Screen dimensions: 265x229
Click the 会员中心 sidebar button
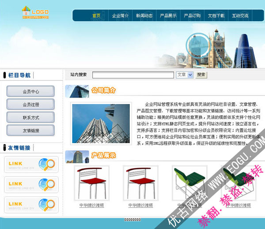[31, 92]
